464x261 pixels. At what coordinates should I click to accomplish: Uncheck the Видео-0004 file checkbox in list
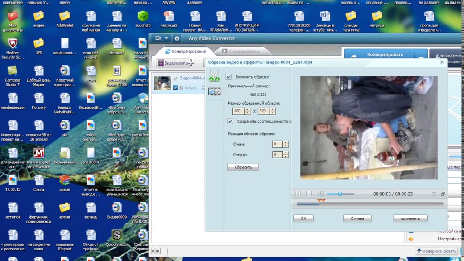(x=175, y=88)
